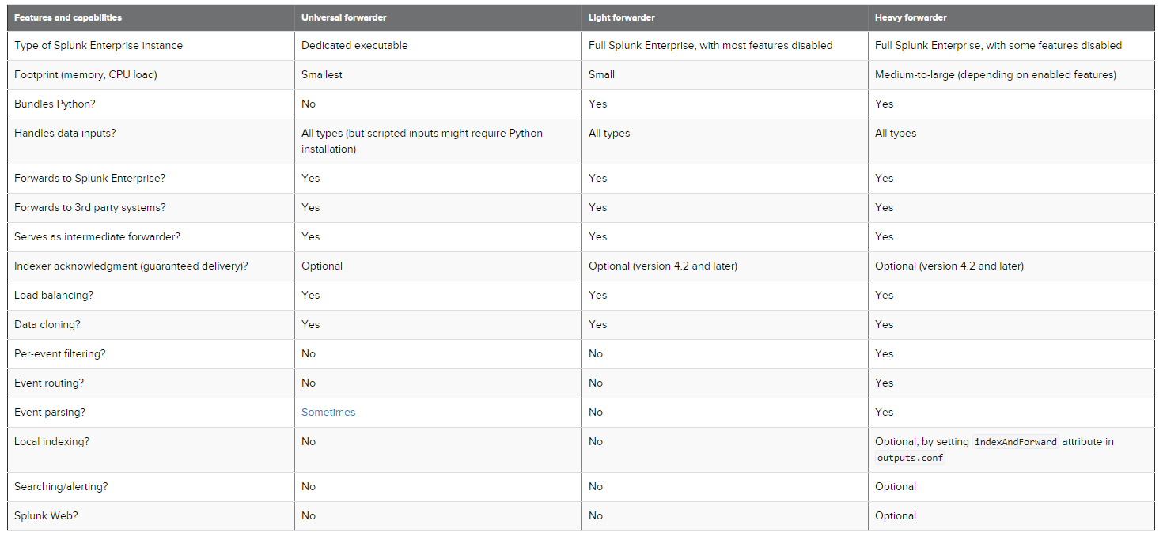Image resolution: width=1163 pixels, height=536 pixels.
Task: Select the "Light forwarder" column header
Action: pos(622,17)
